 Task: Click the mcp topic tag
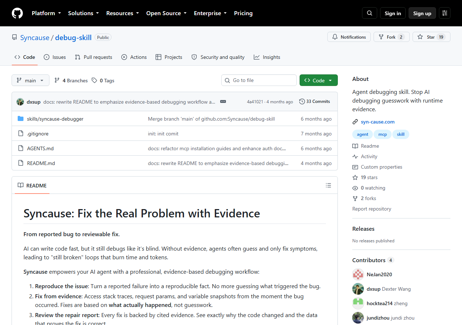pyautogui.click(x=383, y=134)
